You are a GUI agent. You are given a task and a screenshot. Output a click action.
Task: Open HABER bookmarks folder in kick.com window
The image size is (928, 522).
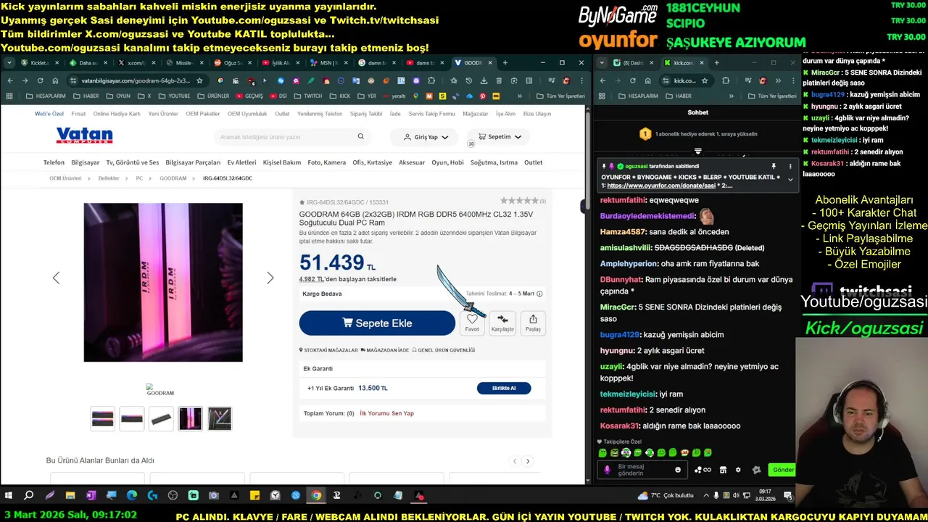click(x=679, y=96)
